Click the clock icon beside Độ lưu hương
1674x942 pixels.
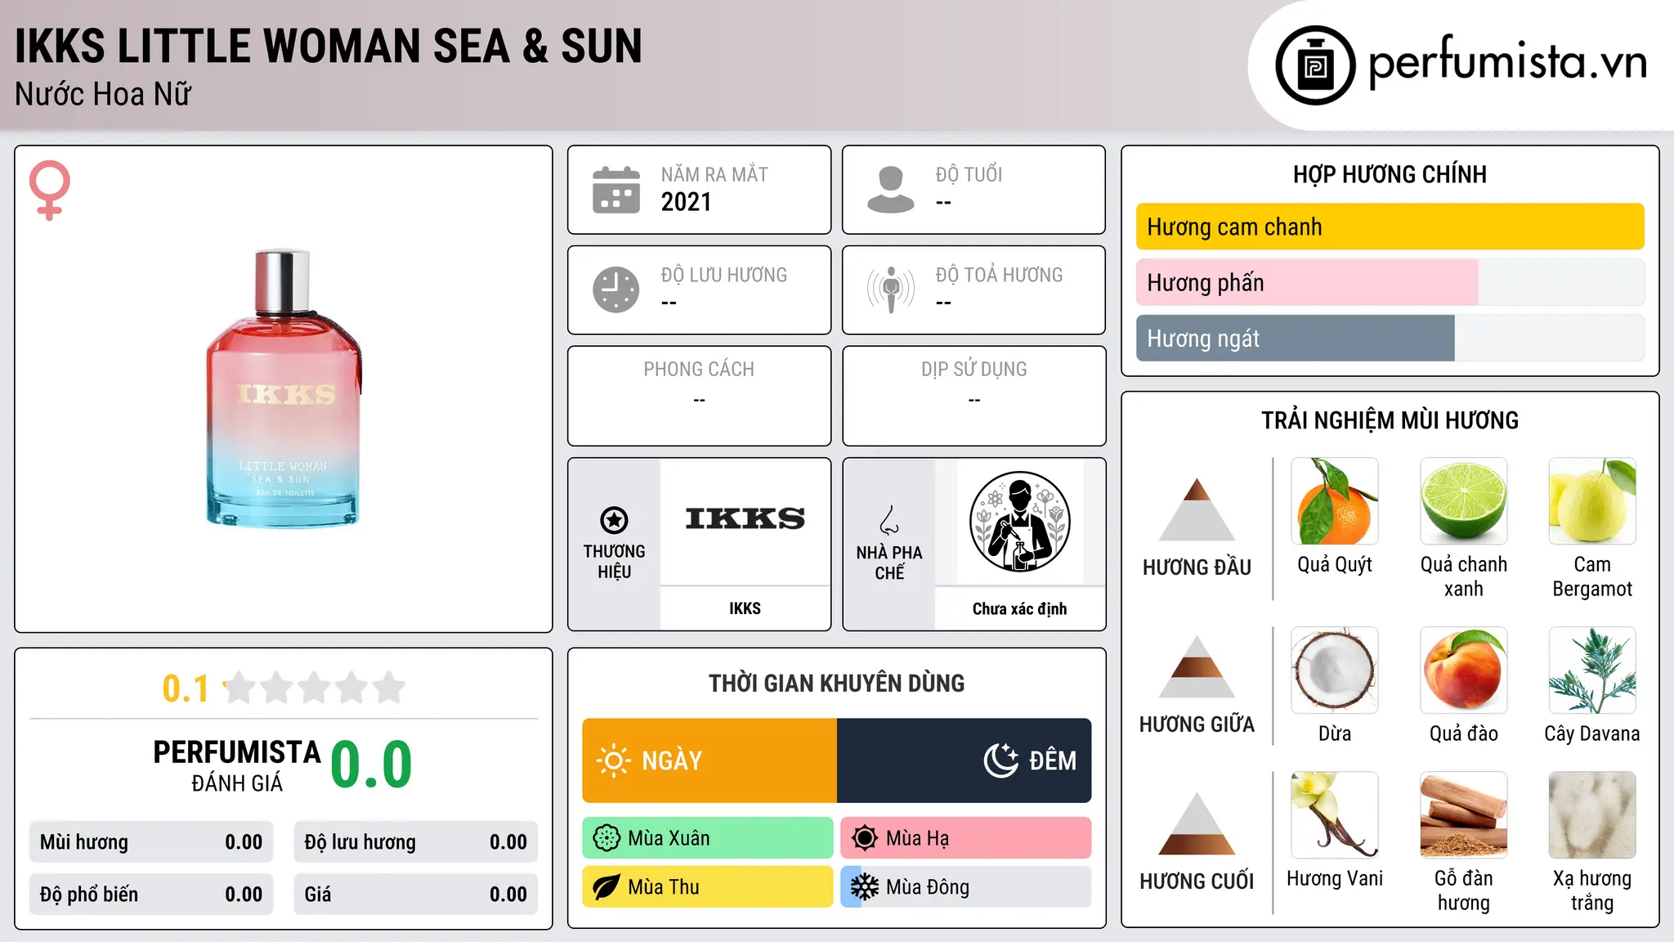point(616,289)
